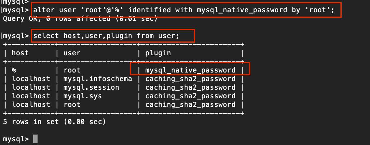This screenshot has height=145, width=370.
Task: Click the 5 rows in set message
Action: point(54,122)
